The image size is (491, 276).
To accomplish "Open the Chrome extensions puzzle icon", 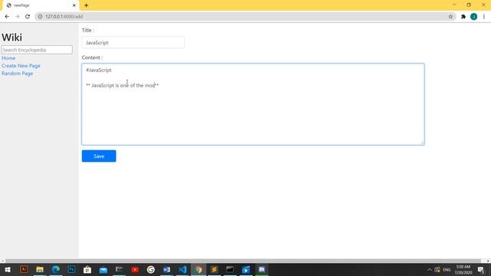I will (463, 17).
